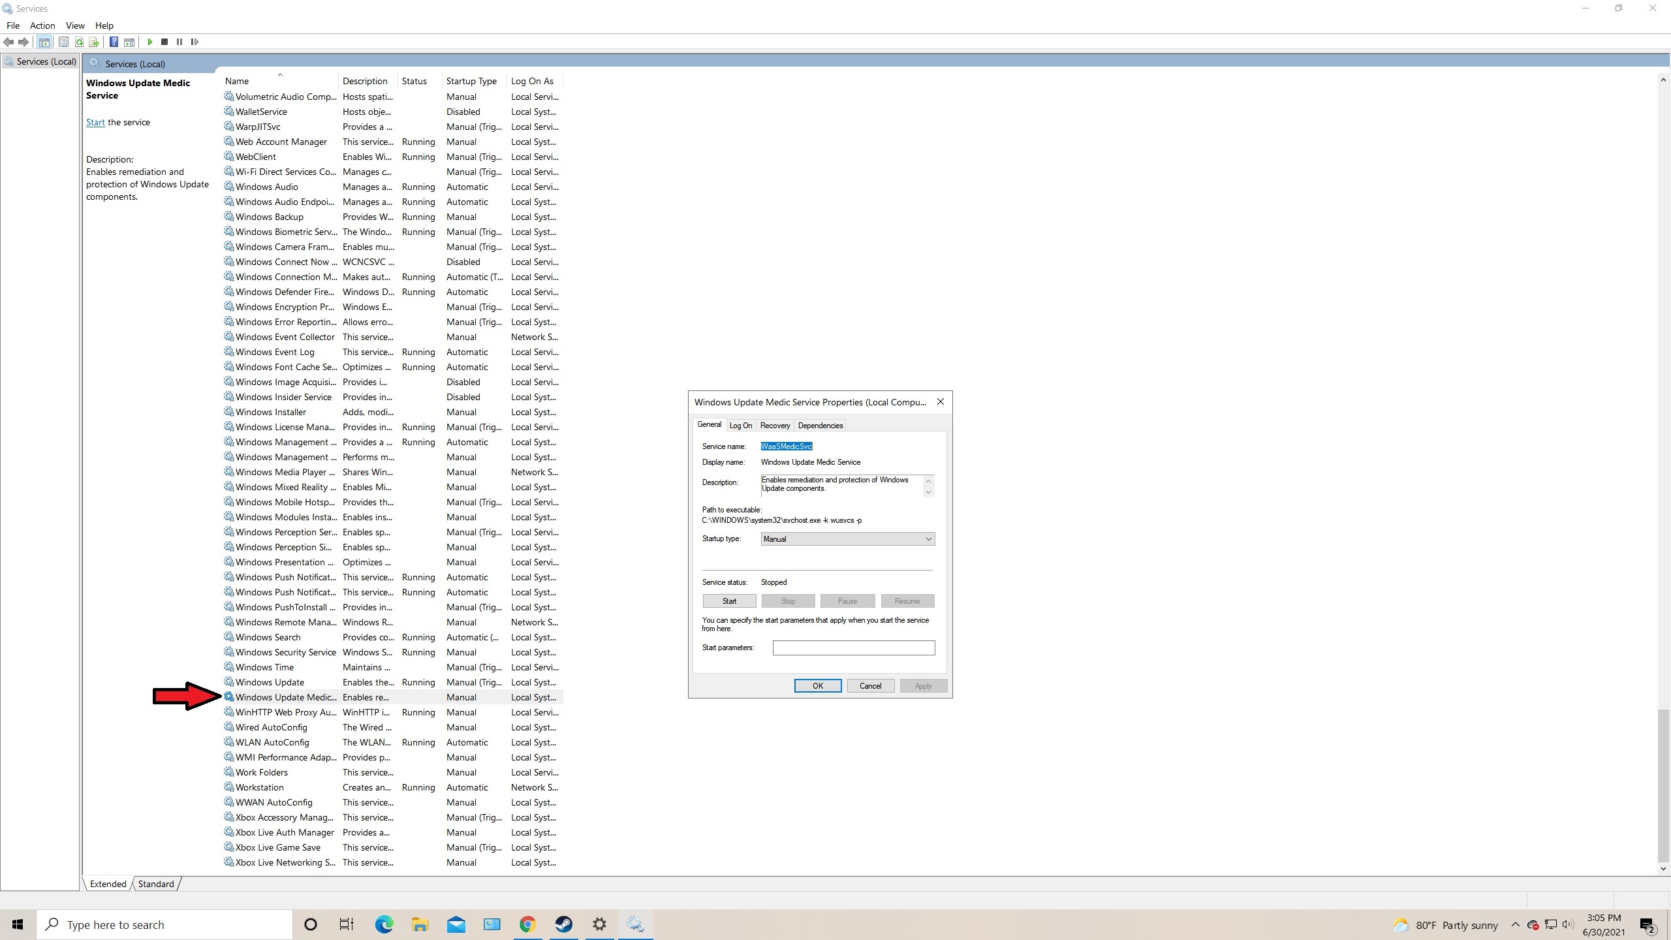Screen dimensions: 1671x940
Task: Select the Windows Update Medic Service row
Action: 392,697
